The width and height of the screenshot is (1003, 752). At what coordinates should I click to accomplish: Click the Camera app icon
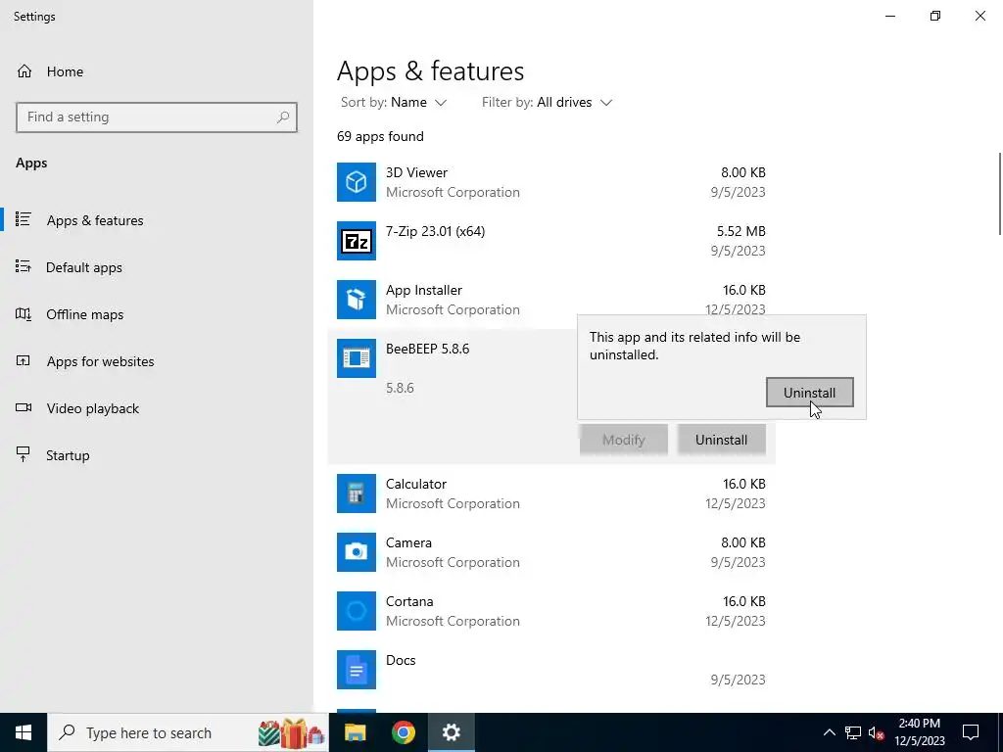point(357,552)
